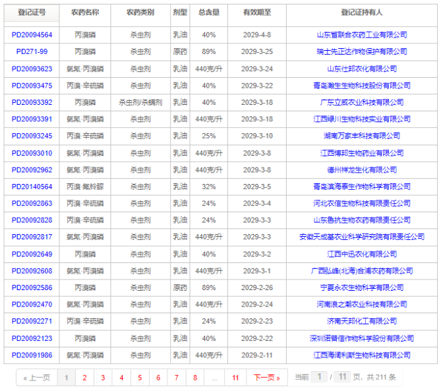The image size is (441, 389).
Task: Jump to page 8 in pagination
Action: [195, 378]
